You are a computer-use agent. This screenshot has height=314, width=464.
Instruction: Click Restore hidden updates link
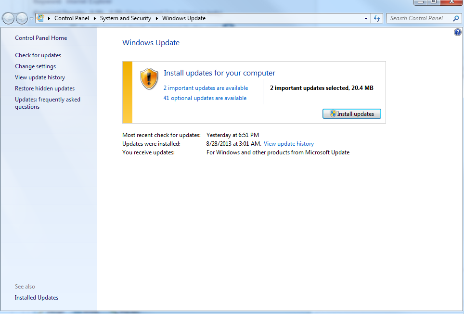tap(45, 88)
